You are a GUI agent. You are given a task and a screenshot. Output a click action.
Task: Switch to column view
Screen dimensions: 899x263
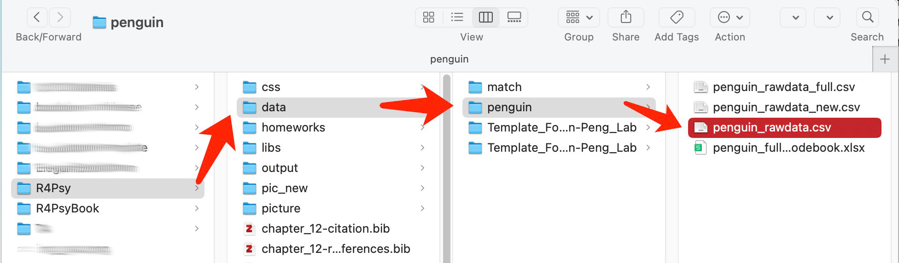point(486,17)
